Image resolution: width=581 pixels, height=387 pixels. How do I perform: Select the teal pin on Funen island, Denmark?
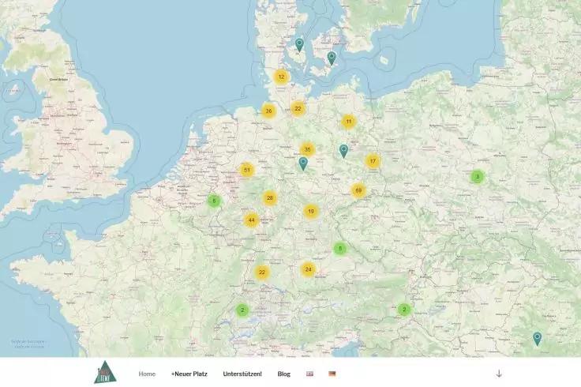pyautogui.click(x=299, y=45)
